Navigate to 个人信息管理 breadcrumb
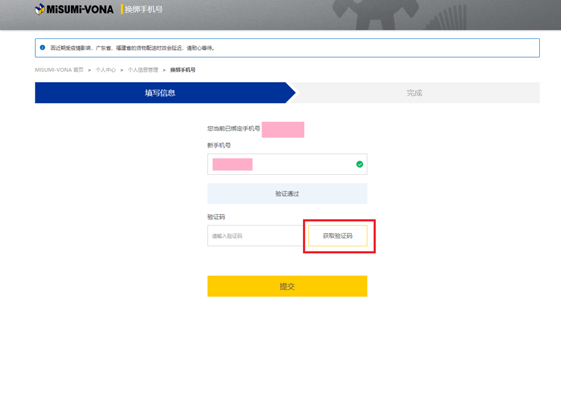This screenshot has width=561, height=418. coord(143,70)
